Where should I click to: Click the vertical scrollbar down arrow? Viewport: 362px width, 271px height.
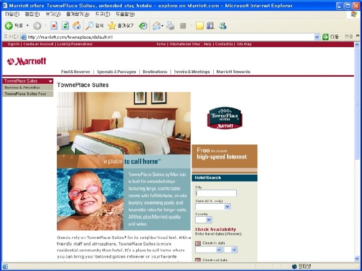[357, 259]
